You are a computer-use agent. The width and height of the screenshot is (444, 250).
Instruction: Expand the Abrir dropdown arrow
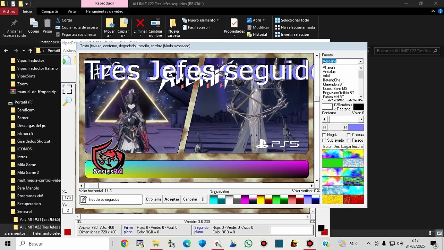point(263,20)
